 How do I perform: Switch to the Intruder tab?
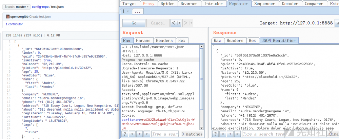click(x=213, y=3)
